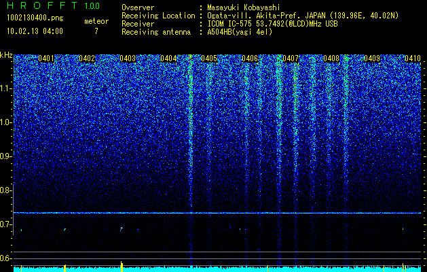Click the Receiving Location label
The image size is (427, 272).
(x=158, y=16)
